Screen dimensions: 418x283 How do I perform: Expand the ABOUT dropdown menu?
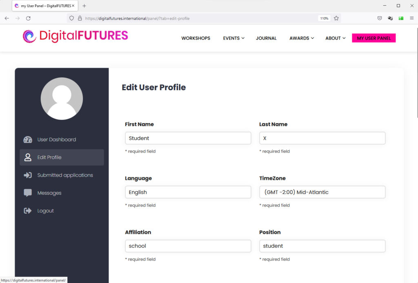[336, 38]
